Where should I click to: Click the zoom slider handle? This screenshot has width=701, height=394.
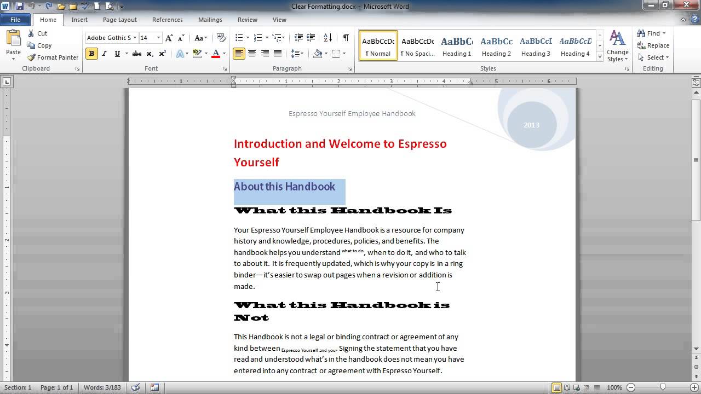coord(663,387)
